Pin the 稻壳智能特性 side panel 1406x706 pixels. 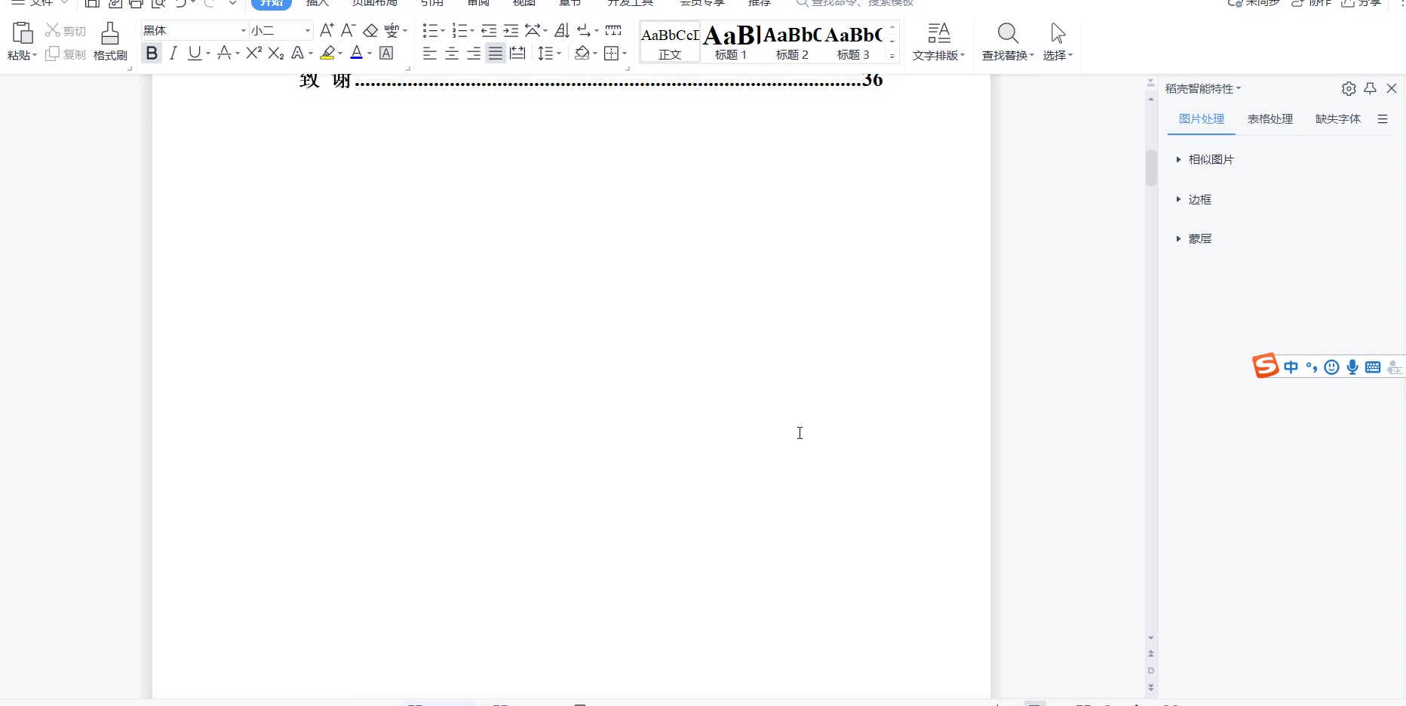(1371, 88)
